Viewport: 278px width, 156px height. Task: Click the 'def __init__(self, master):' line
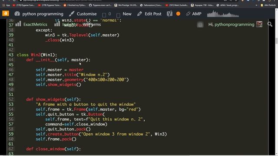[58, 60]
